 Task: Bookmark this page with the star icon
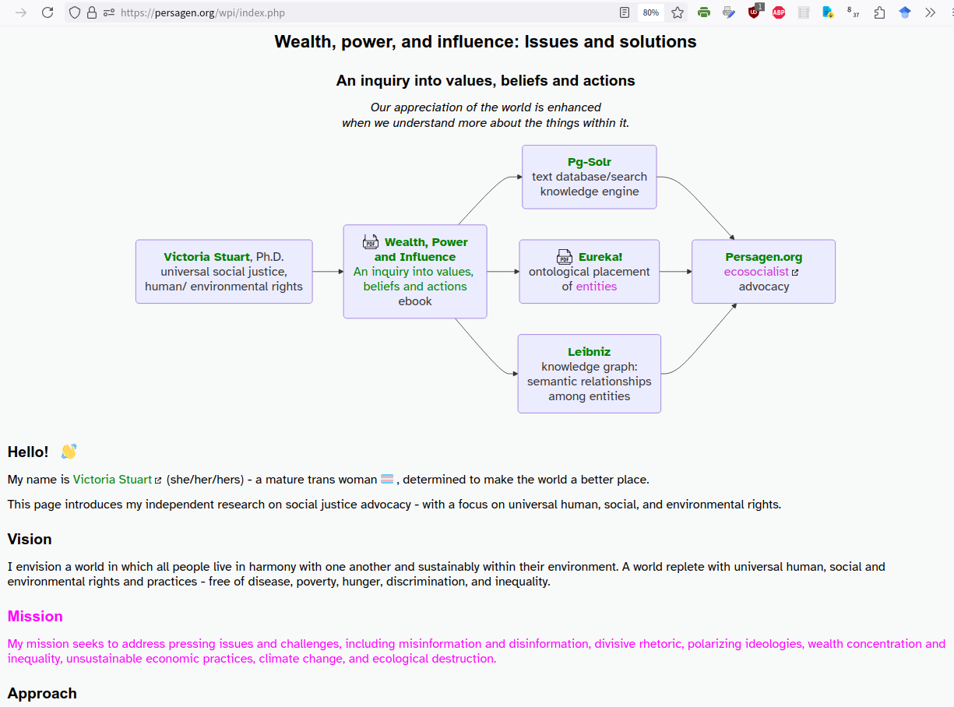click(678, 12)
